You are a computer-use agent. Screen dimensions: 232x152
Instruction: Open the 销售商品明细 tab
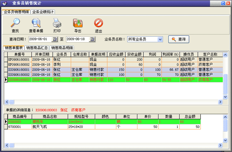(62, 48)
